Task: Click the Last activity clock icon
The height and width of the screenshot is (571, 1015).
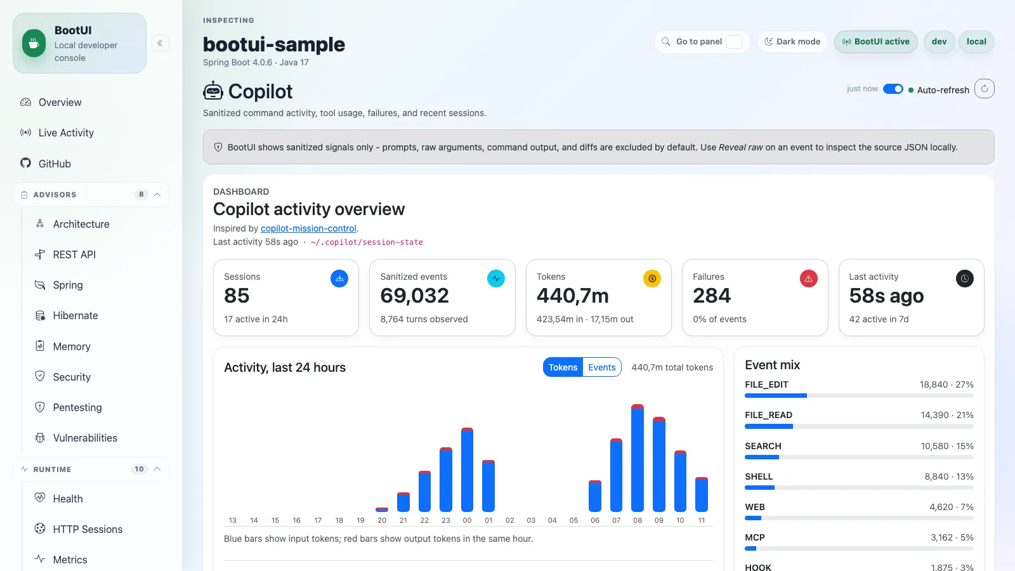Action: click(964, 279)
